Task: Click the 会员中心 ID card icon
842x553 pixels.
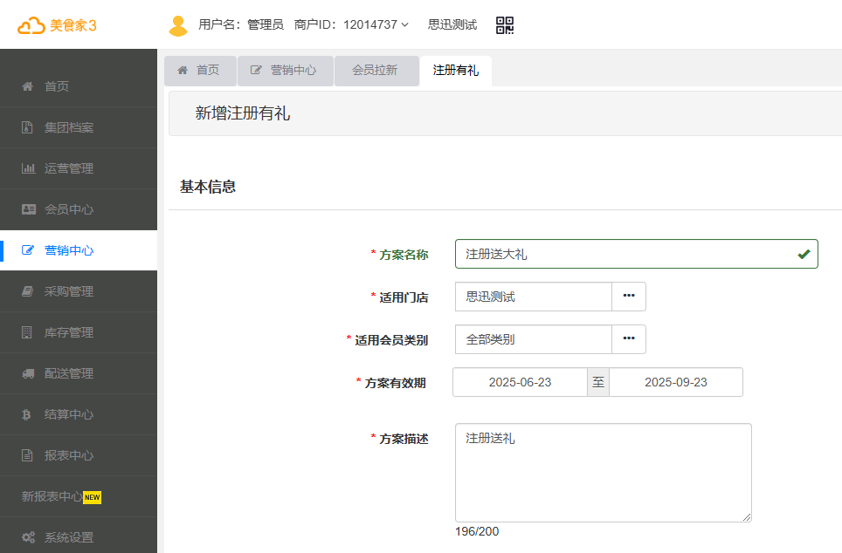Action: (x=29, y=209)
